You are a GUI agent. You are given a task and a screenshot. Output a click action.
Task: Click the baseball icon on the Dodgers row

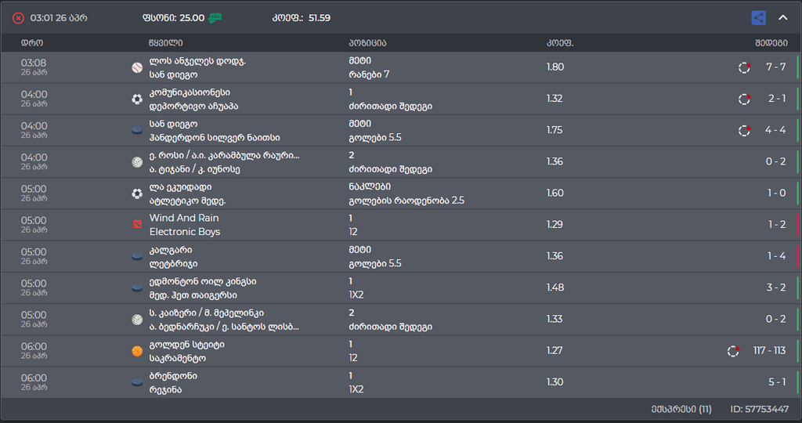[x=137, y=67]
